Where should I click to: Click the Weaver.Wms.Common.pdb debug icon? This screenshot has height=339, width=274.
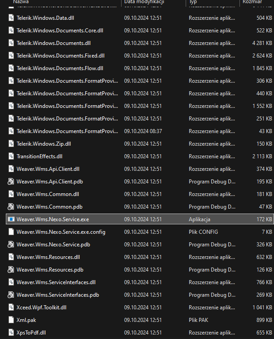[11, 207]
